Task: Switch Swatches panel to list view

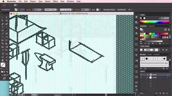Action: click(166, 30)
